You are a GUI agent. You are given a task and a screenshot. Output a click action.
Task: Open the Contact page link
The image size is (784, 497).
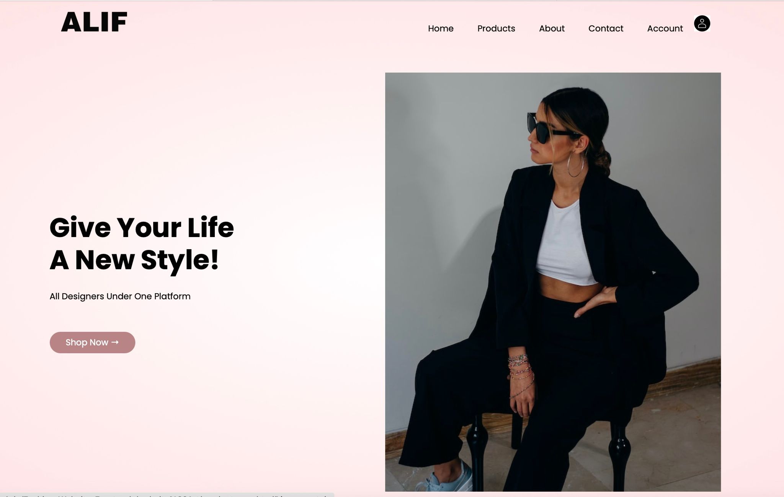(606, 28)
